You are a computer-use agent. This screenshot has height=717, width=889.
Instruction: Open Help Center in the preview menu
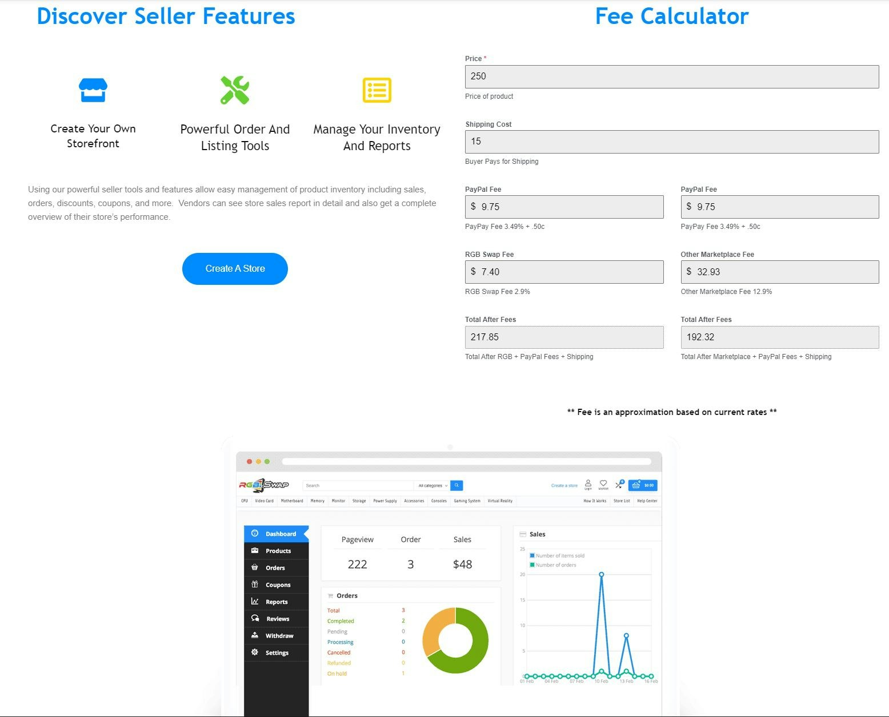[647, 501]
